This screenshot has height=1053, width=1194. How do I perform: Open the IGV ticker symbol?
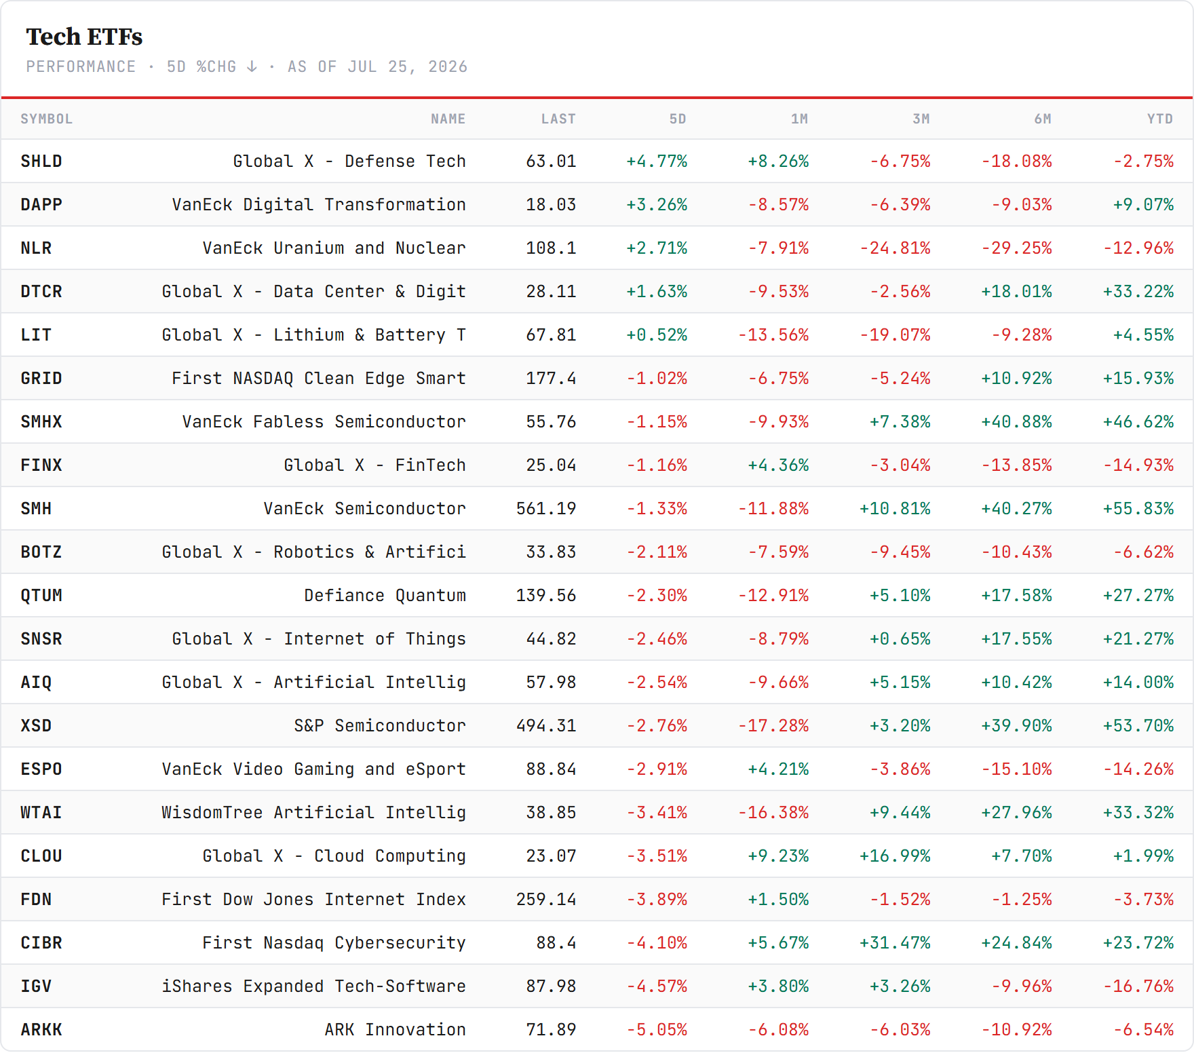[36, 987]
